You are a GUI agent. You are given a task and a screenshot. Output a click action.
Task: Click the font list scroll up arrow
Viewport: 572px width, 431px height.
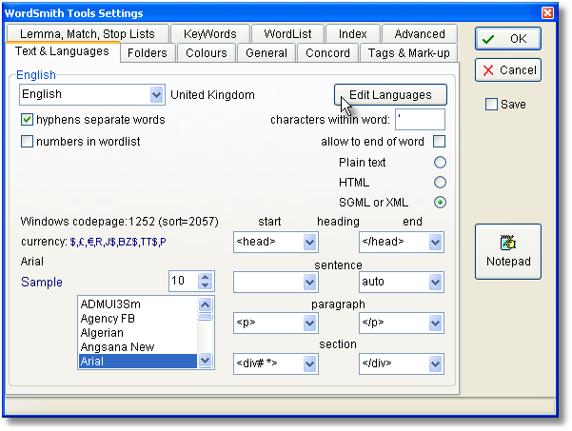coord(206,304)
